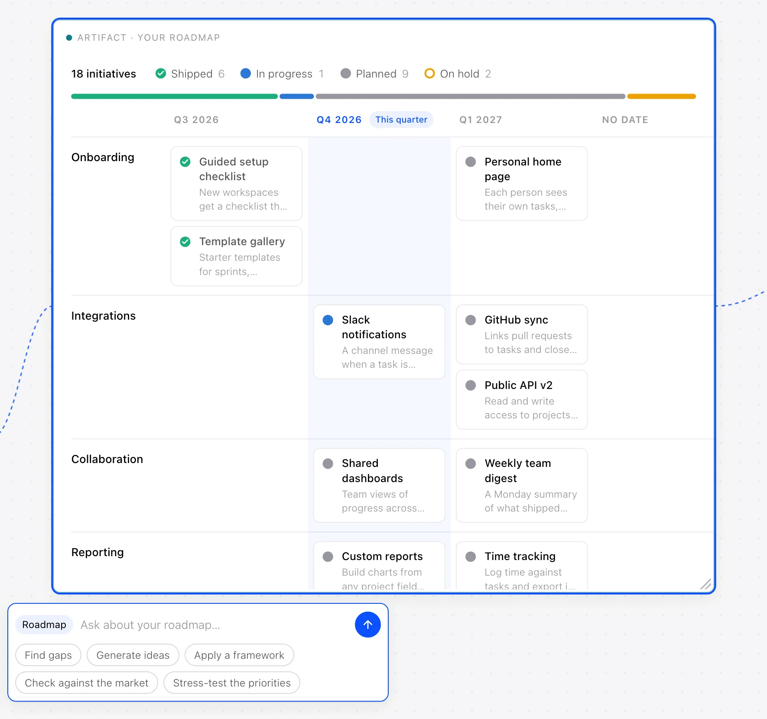This screenshot has height=719, width=767.
Task: Click the Shipped green check icon in legend
Action: coord(161,74)
